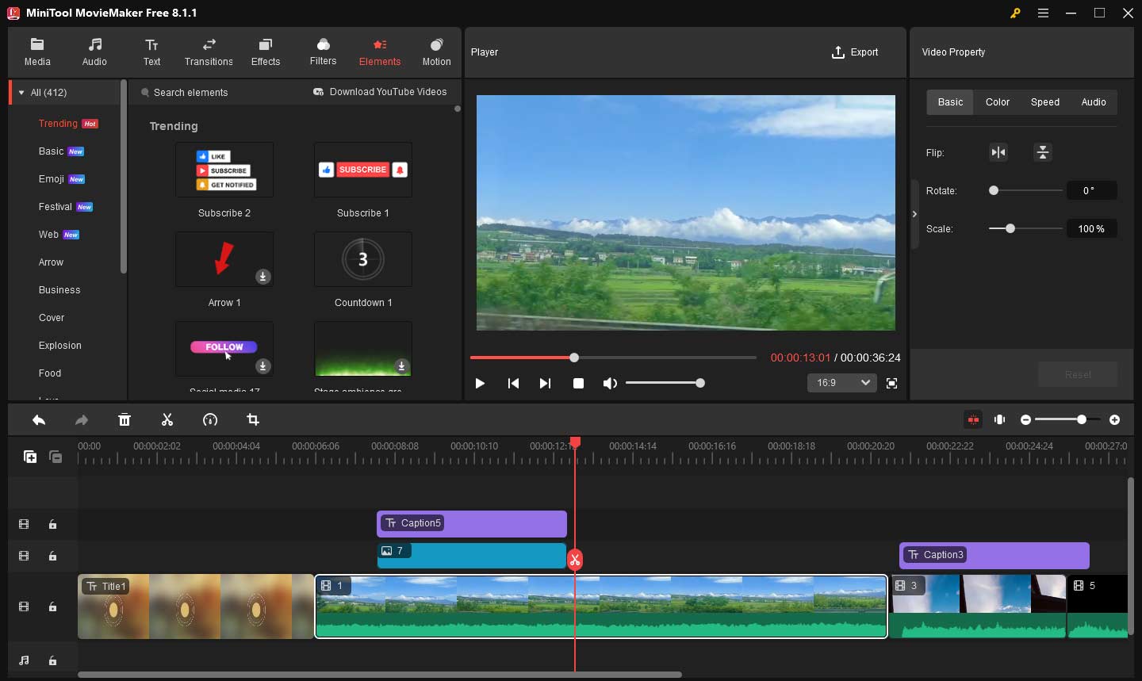Image resolution: width=1142 pixels, height=681 pixels.
Task: Click the Export button
Action: (855, 52)
